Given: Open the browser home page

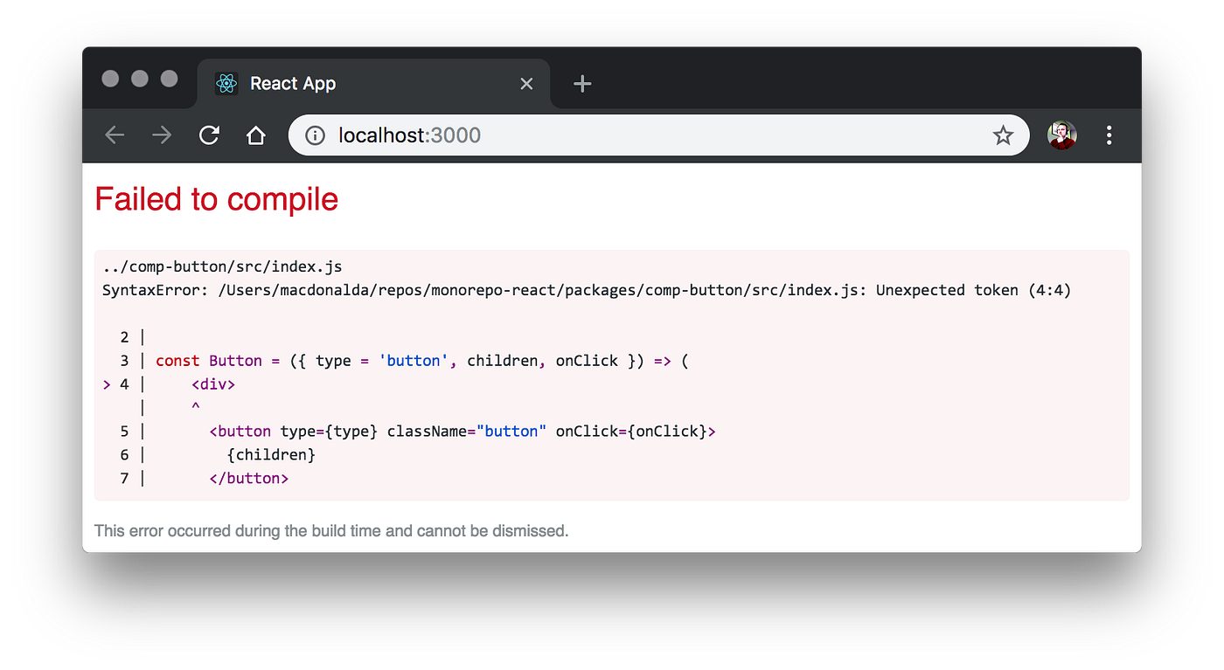Looking at the screenshot, I should pos(256,135).
